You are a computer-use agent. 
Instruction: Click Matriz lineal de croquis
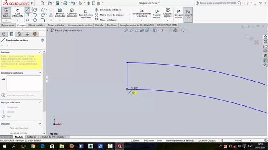point(109,15)
